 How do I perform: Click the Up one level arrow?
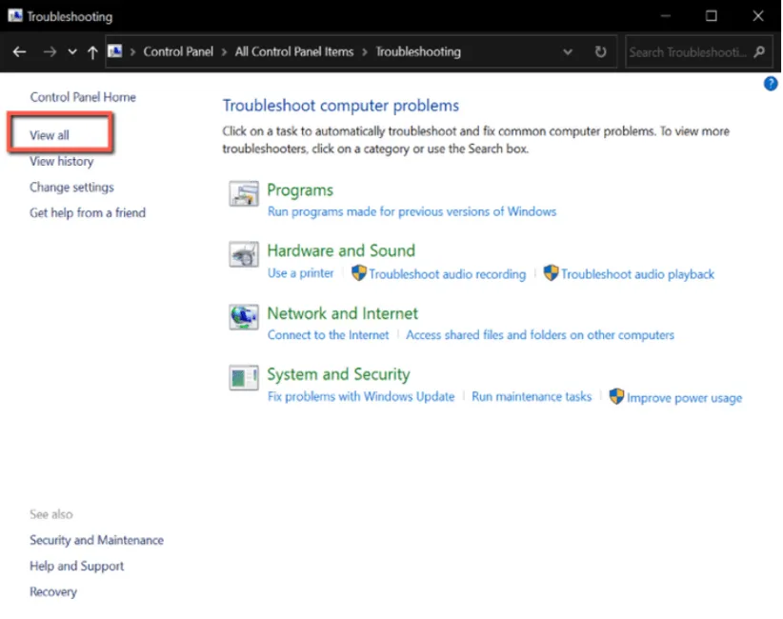click(92, 52)
